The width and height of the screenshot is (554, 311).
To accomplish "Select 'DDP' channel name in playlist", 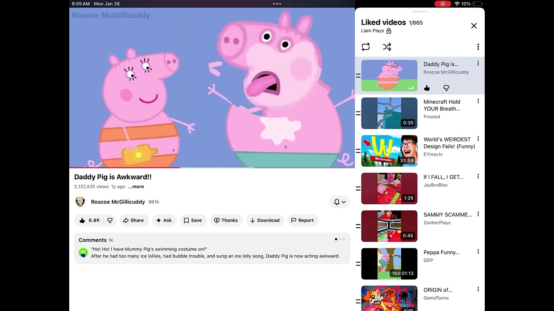I will [428, 260].
